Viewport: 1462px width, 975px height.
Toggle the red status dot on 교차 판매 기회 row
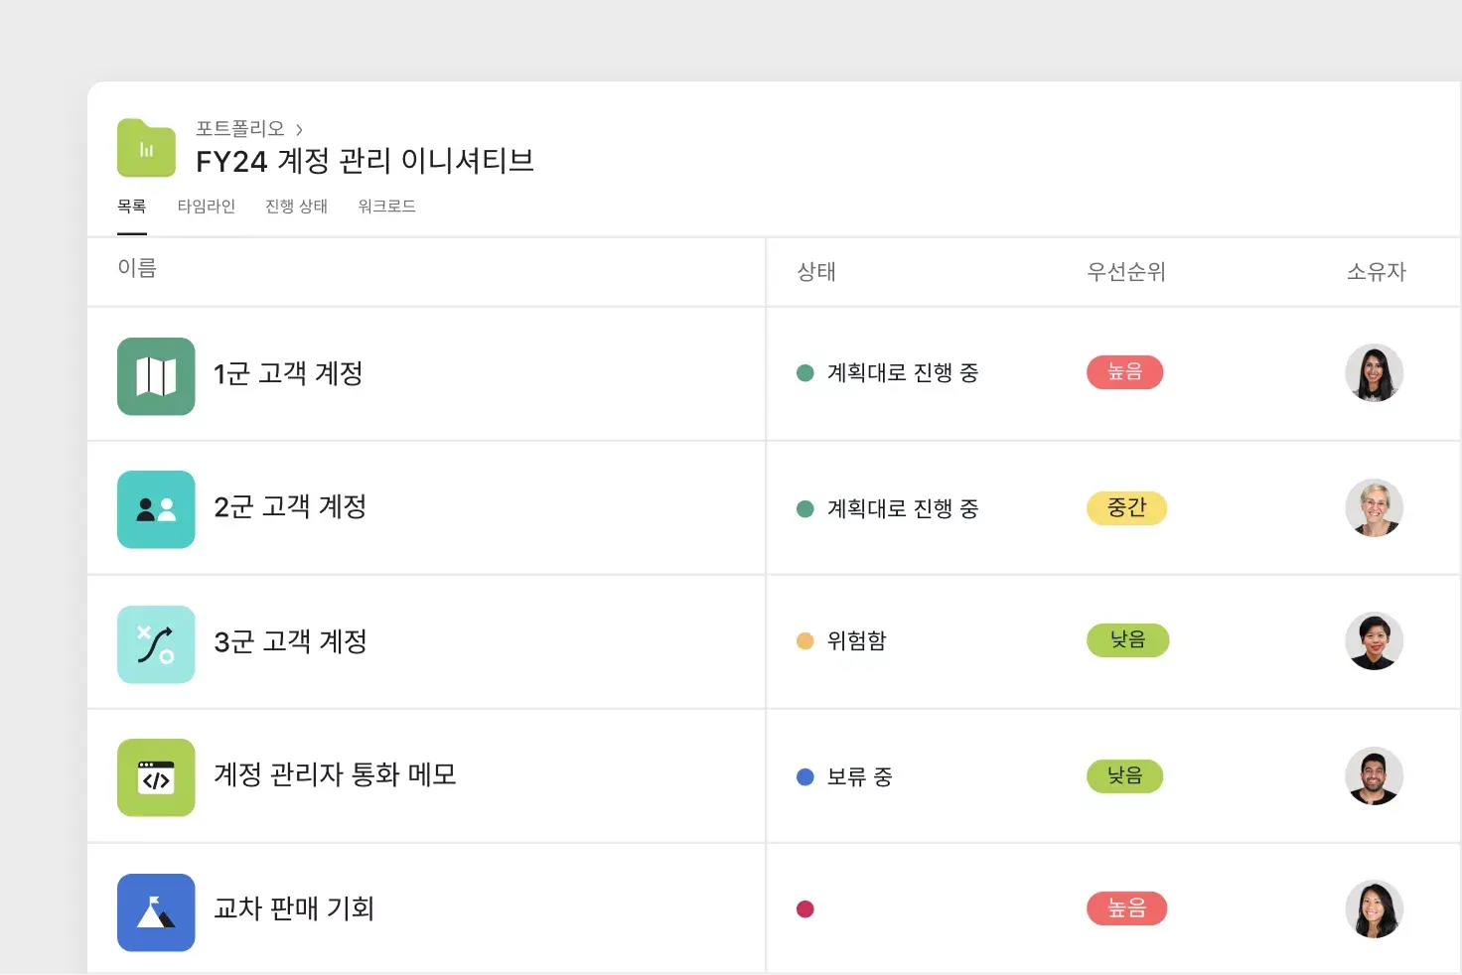pos(805,907)
